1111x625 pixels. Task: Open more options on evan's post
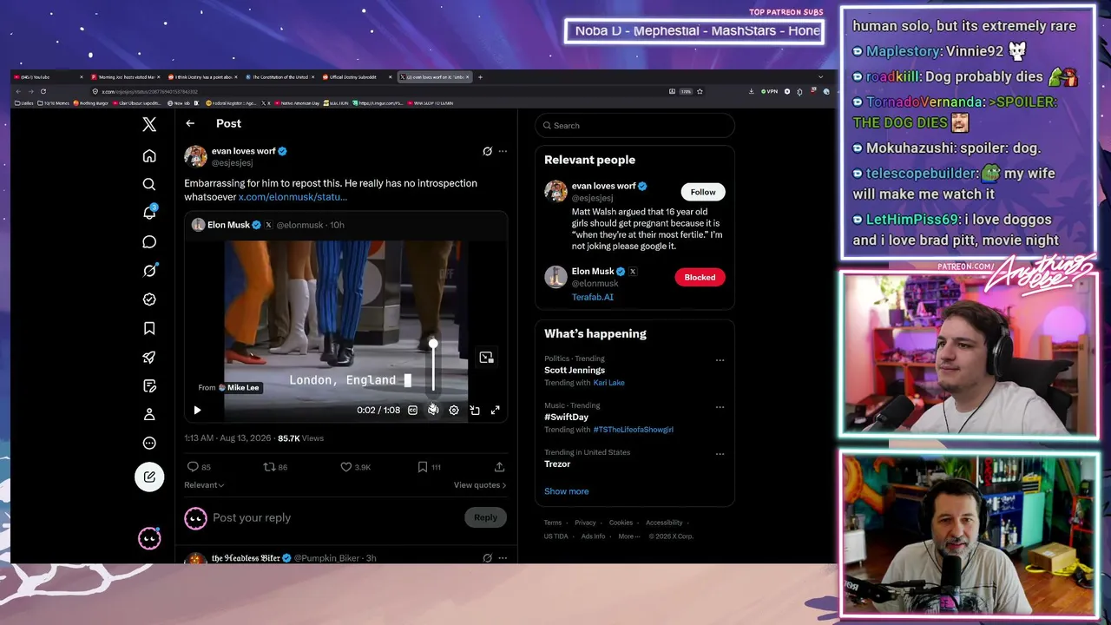pyautogui.click(x=503, y=151)
